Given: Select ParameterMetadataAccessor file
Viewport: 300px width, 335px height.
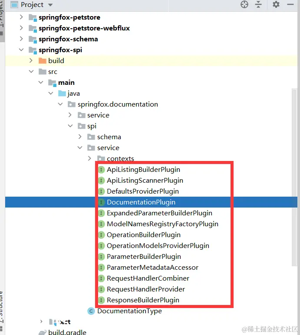Looking at the screenshot, I should [153, 268].
